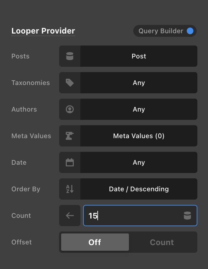Click the Count input field showing 15
Image resolution: width=208 pixels, height=269 pixels.
point(133,216)
